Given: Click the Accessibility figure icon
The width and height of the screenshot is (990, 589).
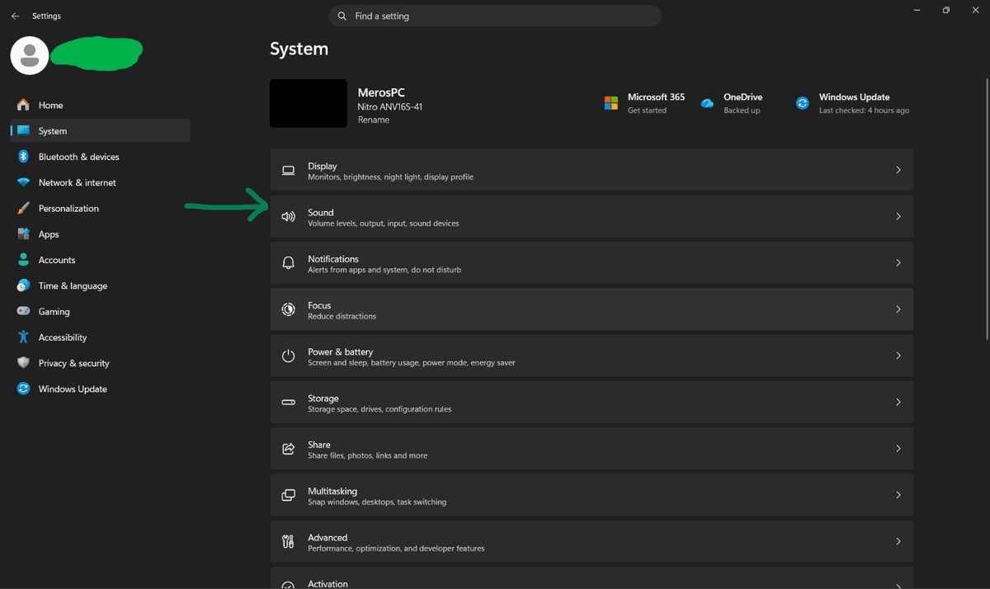Looking at the screenshot, I should [x=23, y=337].
